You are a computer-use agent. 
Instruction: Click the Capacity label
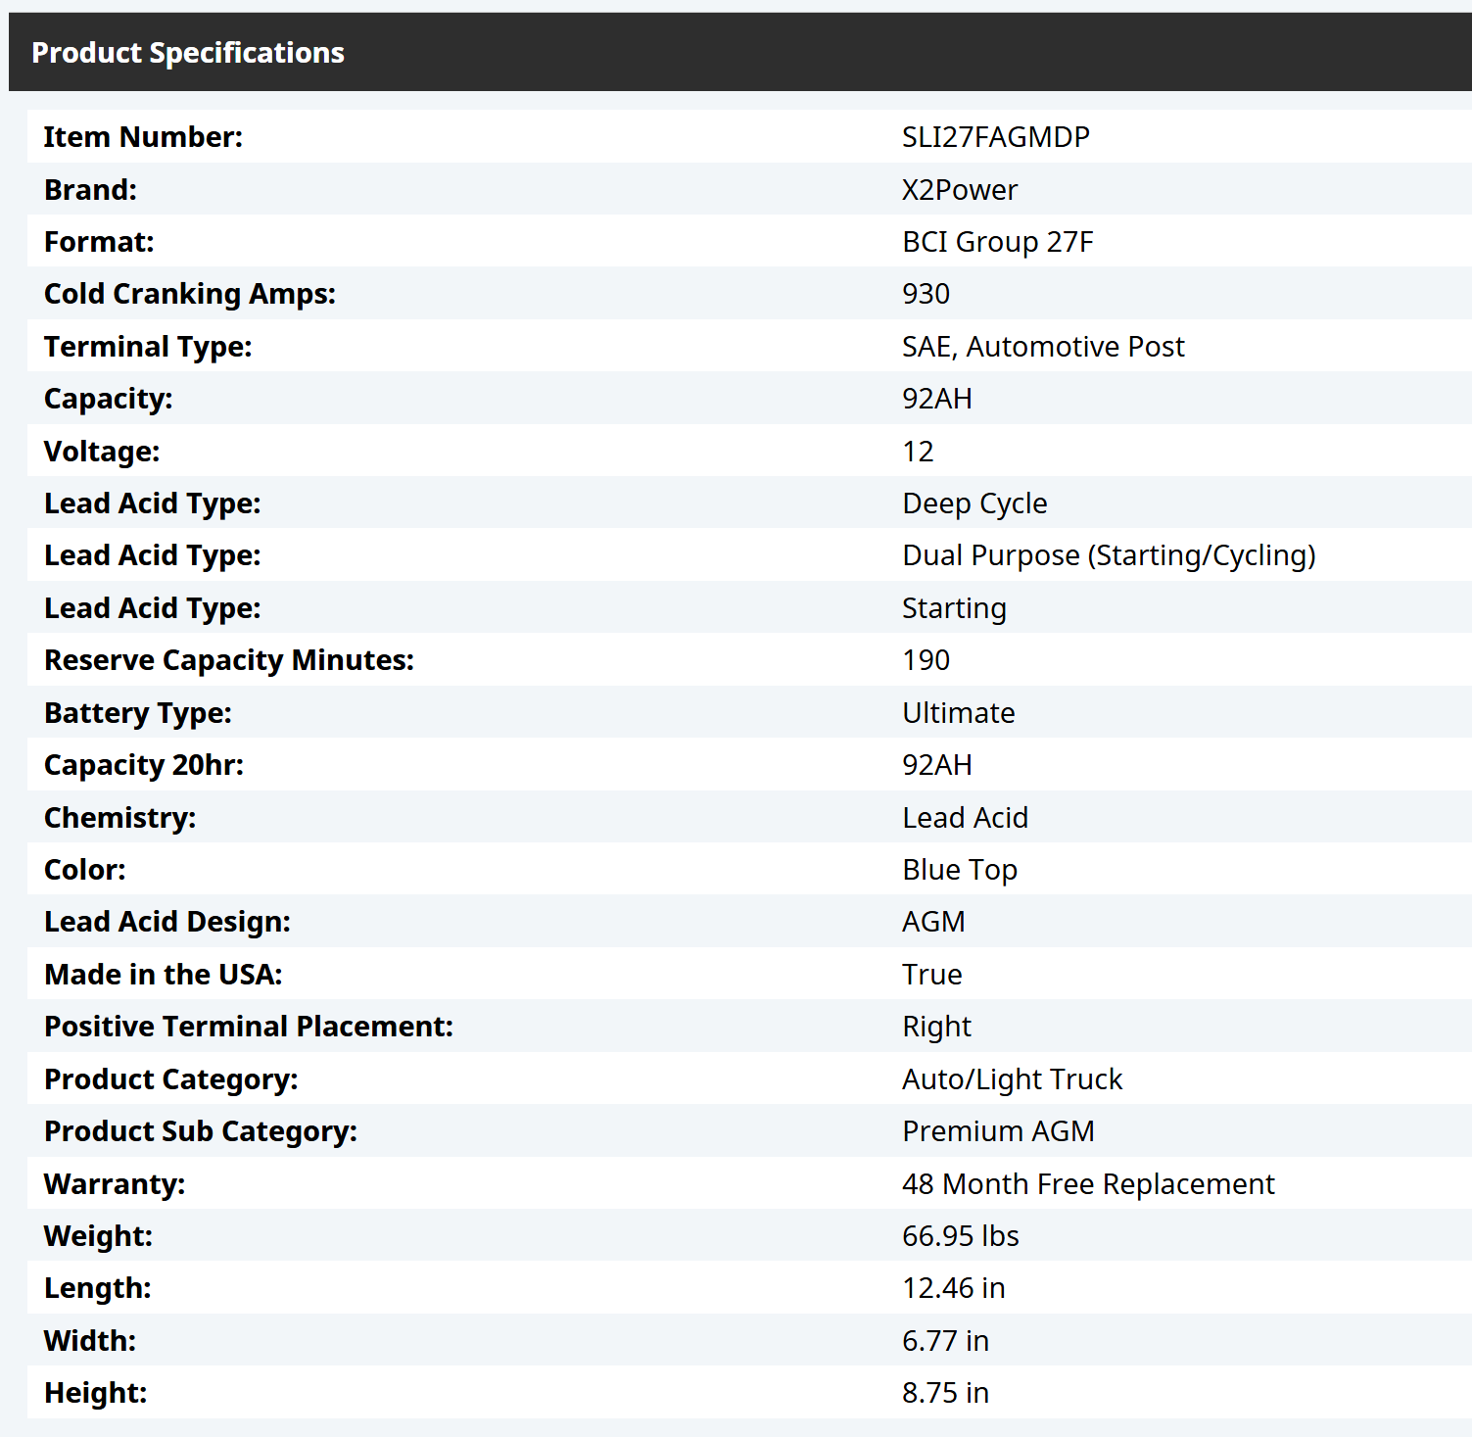(x=108, y=399)
